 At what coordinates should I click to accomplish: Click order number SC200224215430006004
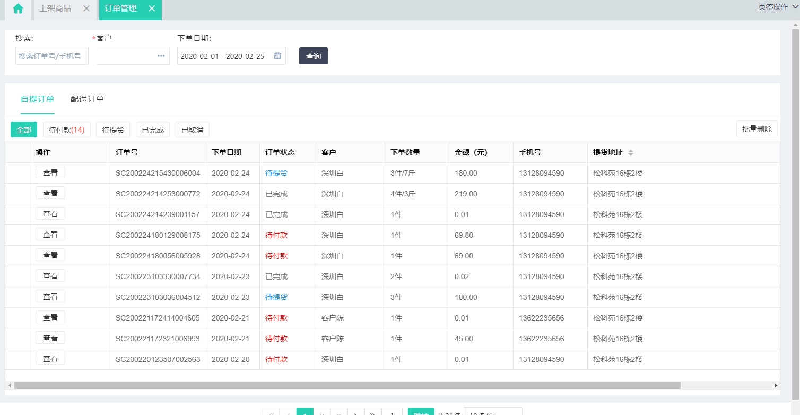click(158, 173)
